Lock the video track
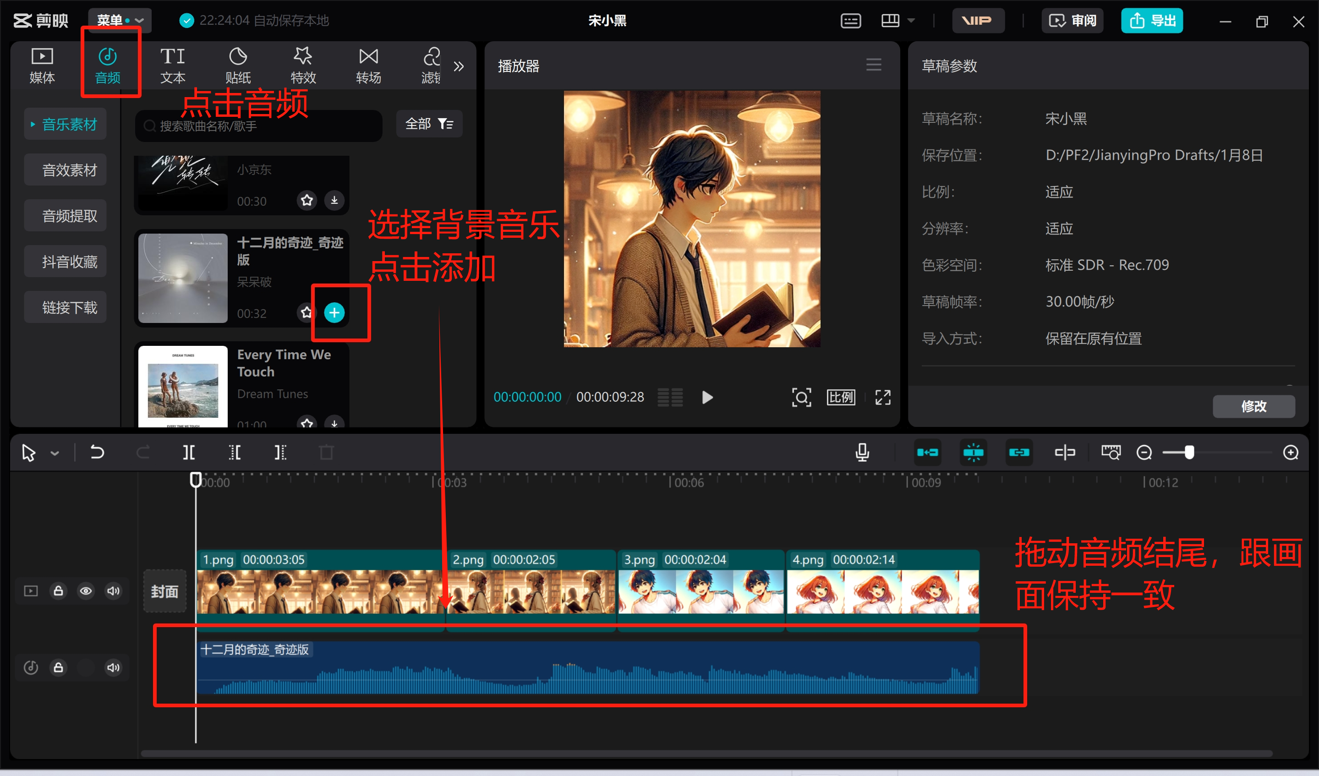This screenshot has width=1319, height=776. pos(59,591)
